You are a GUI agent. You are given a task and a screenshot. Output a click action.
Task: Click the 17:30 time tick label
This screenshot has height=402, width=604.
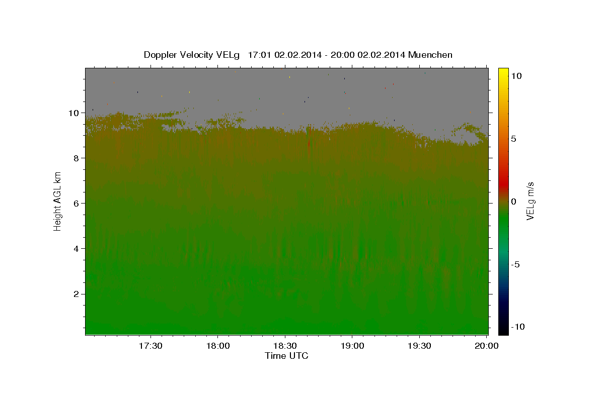point(150,346)
